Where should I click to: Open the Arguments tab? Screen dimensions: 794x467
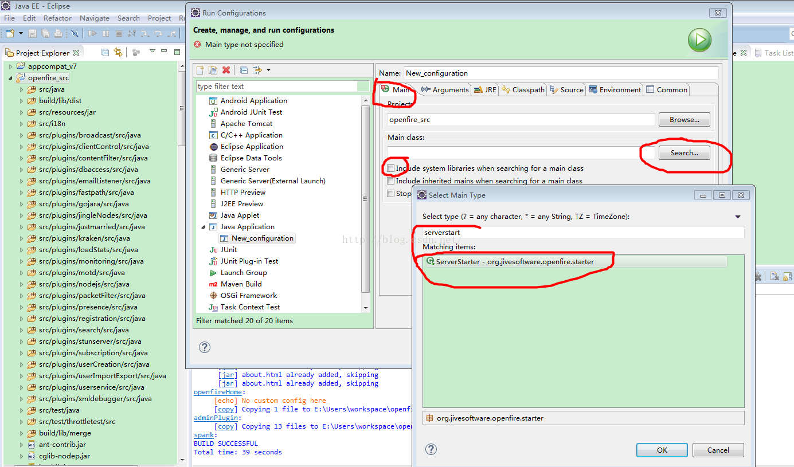click(x=445, y=89)
